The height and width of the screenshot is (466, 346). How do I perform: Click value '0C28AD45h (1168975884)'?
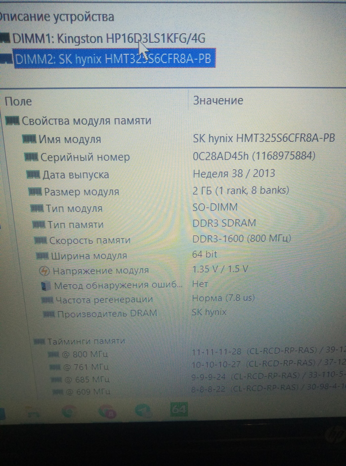click(x=254, y=156)
